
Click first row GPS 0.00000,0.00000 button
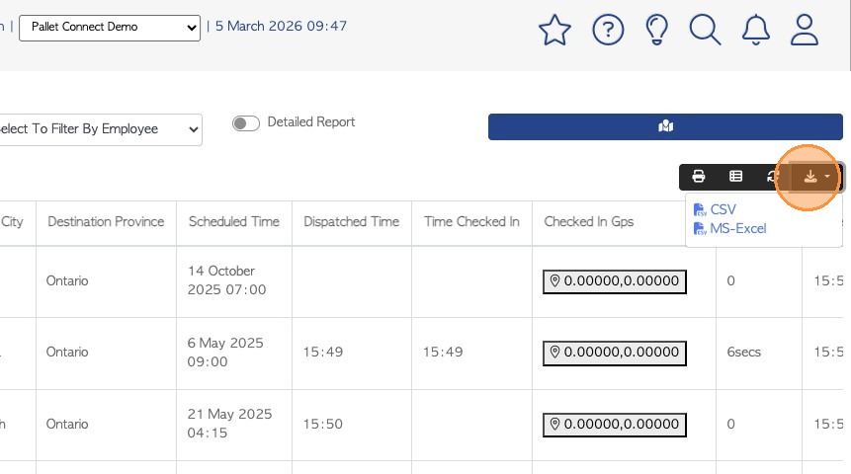coord(614,281)
